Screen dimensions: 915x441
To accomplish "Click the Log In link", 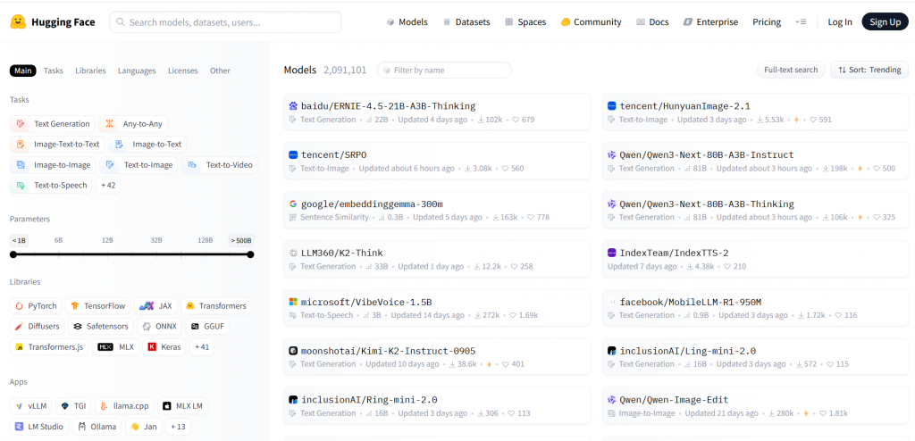I will click(840, 22).
